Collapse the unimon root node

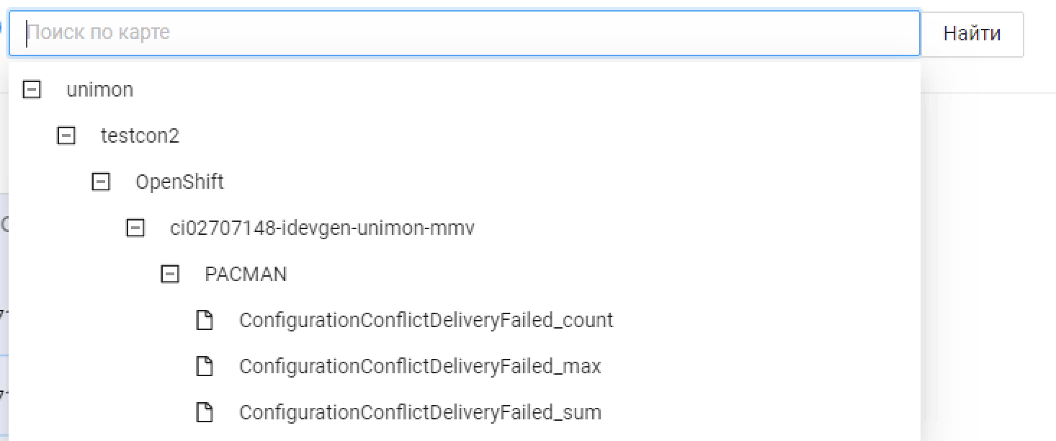pos(32,89)
